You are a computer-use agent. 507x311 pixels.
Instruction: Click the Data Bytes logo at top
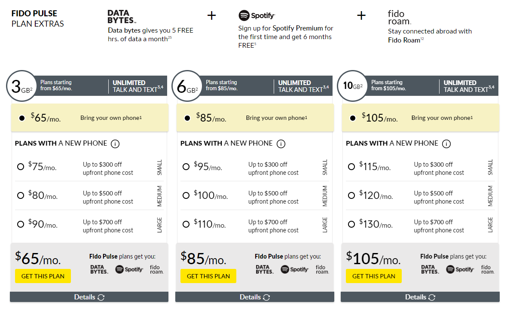pos(122,16)
